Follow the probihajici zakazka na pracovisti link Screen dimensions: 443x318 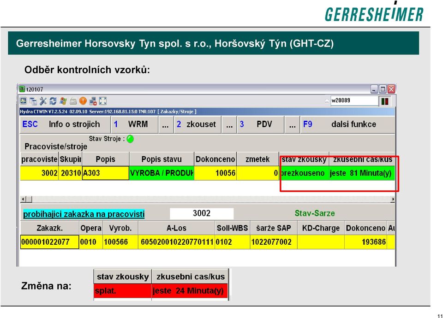coord(84,214)
